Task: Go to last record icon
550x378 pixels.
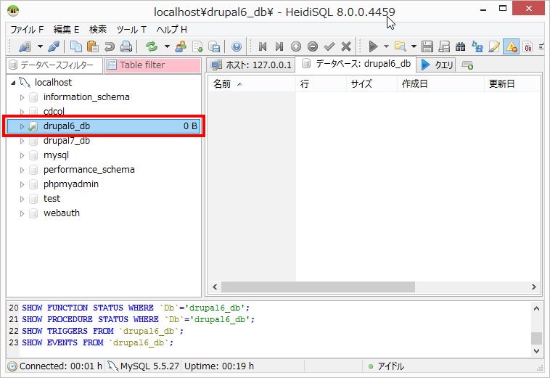Action: 279,46
